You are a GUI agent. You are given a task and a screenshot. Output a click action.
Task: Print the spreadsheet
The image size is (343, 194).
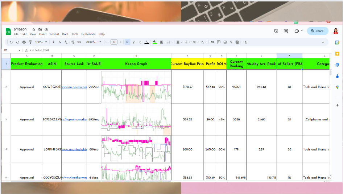(x=24, y=42)
